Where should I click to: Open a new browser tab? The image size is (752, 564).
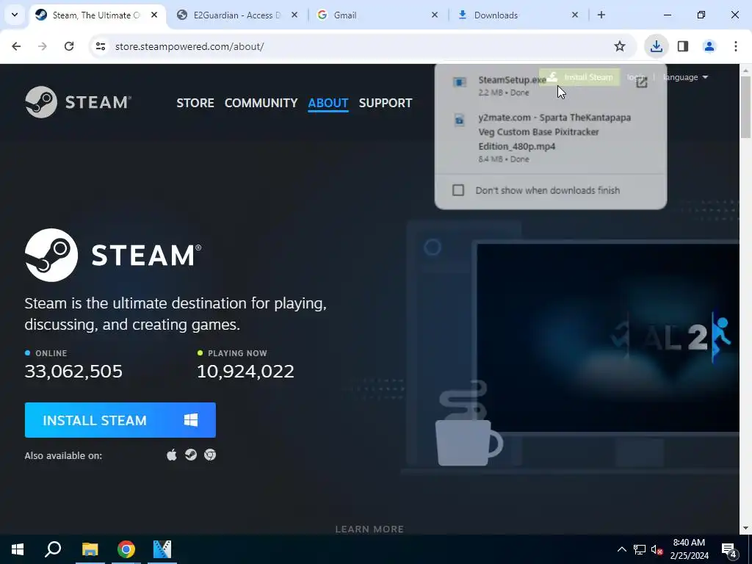[601, 15]
